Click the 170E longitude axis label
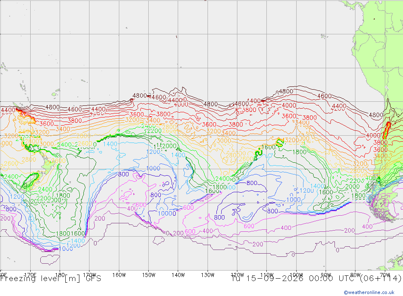 pyautogui.click(x=30, y=275)
